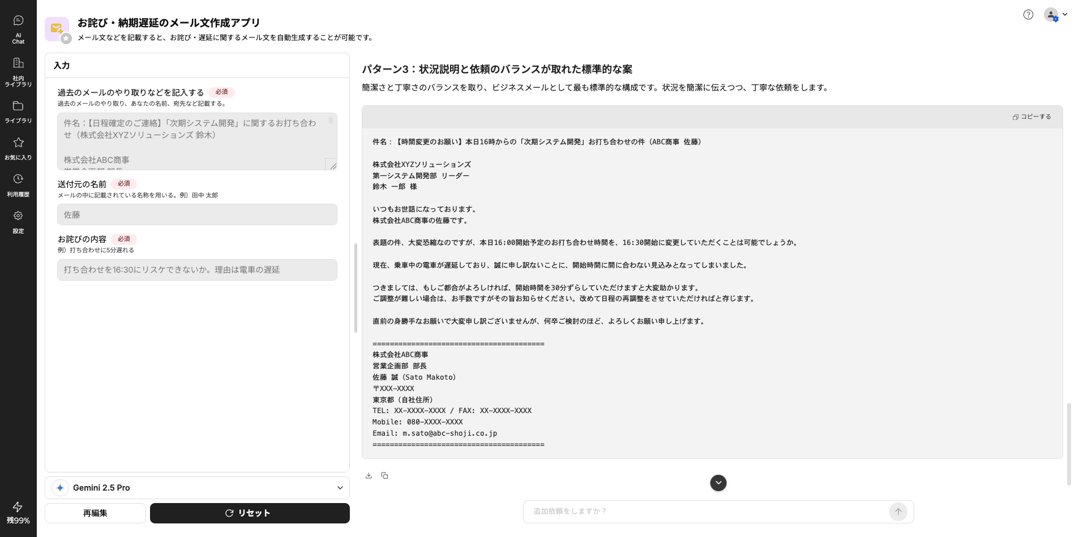The image size is (1075, 537).
Task: Download the generated output icon
Action: [369, 475]
